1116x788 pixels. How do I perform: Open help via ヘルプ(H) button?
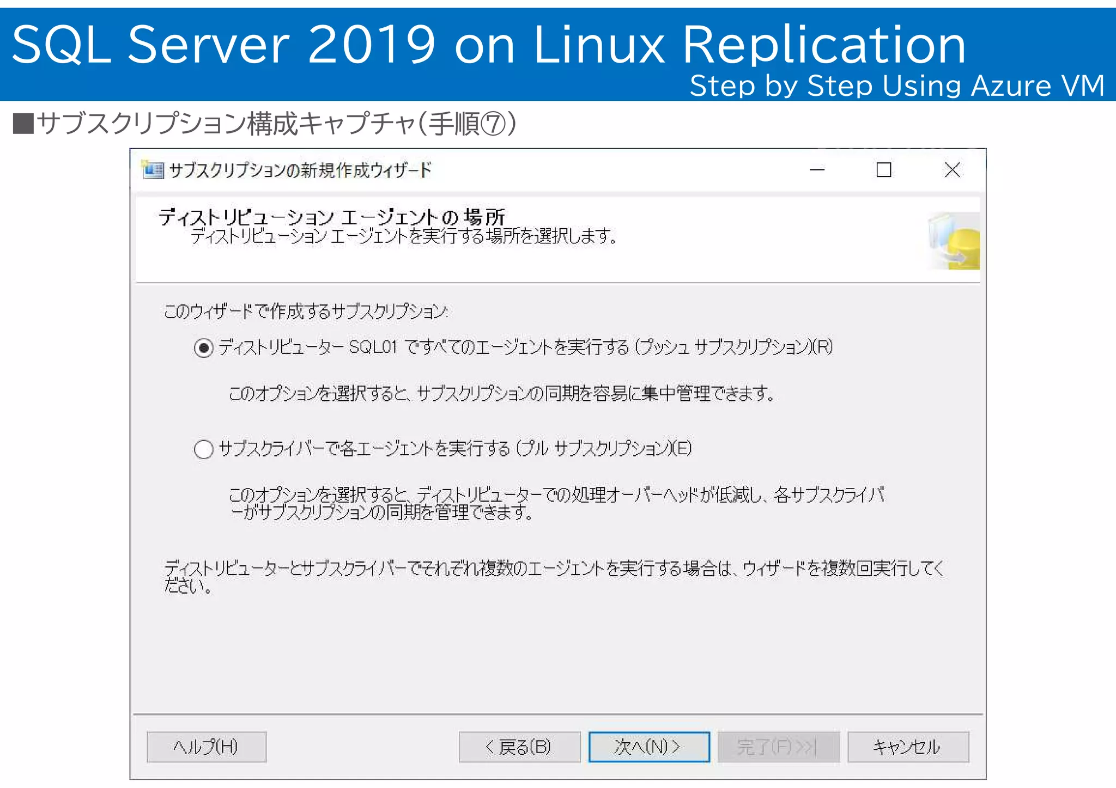point(207,747)
